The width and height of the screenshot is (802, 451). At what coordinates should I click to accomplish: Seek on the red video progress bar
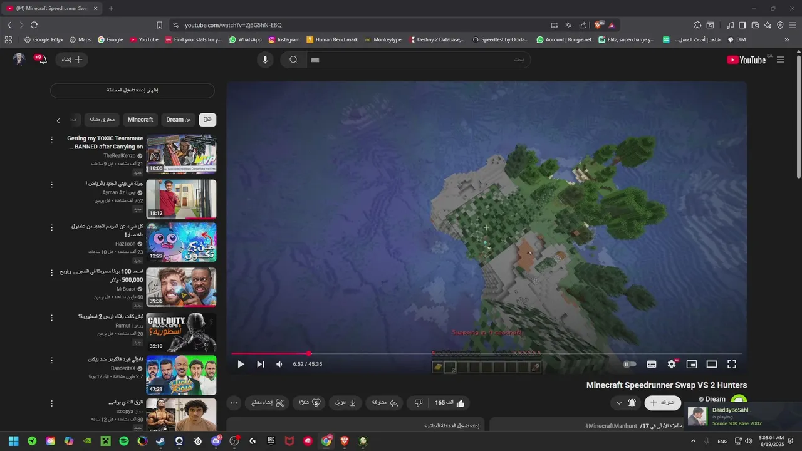click(486, 353)
